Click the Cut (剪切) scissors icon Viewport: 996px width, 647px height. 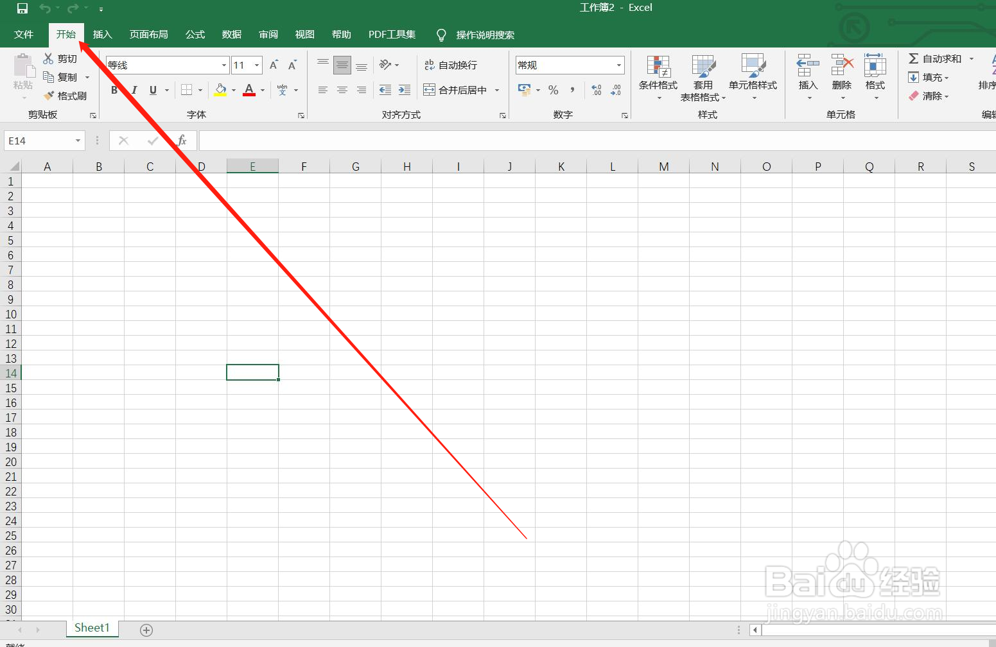click(x=48, y=58)
